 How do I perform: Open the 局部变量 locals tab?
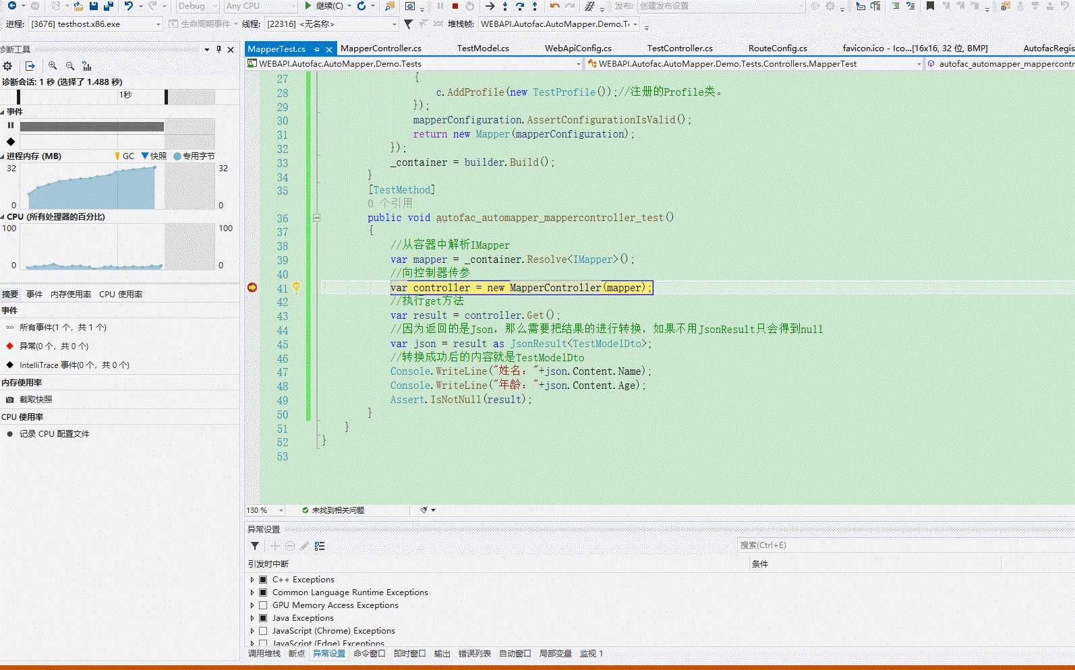(555, 654)
